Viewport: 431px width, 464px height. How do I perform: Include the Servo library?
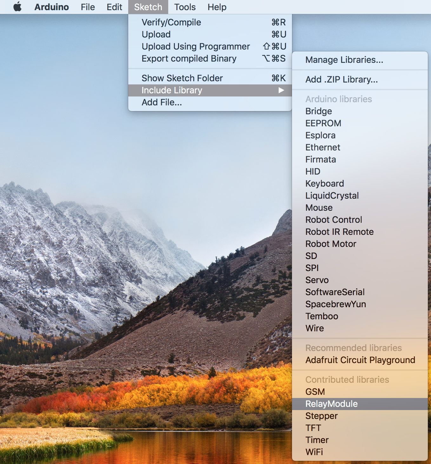click(317, 280)
